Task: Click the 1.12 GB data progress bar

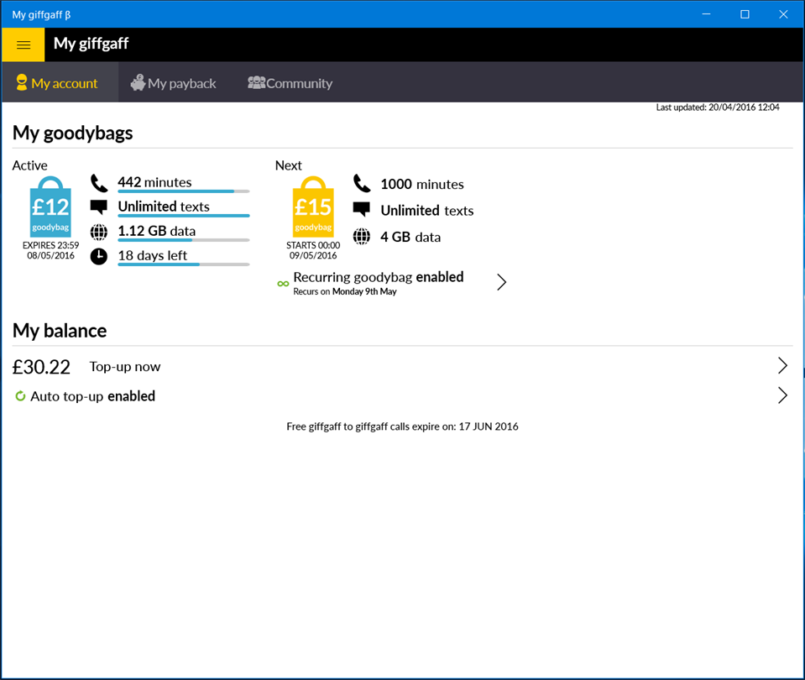Action: pos(184,240)
